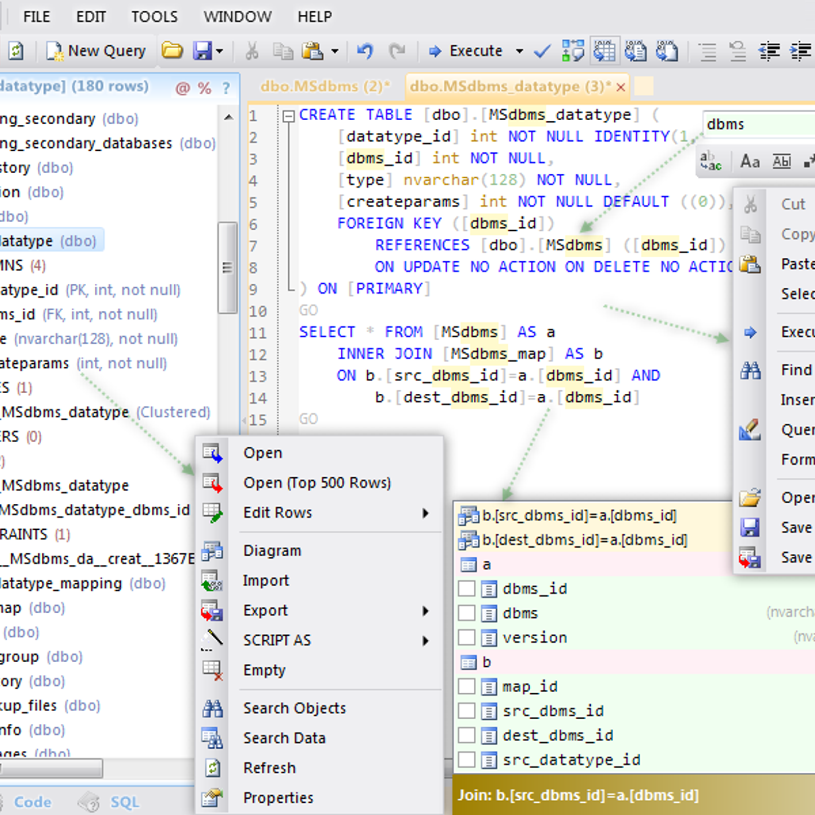Open the Save icon dropdown arrow
The image size is (815, 815).
pos(220,51)
